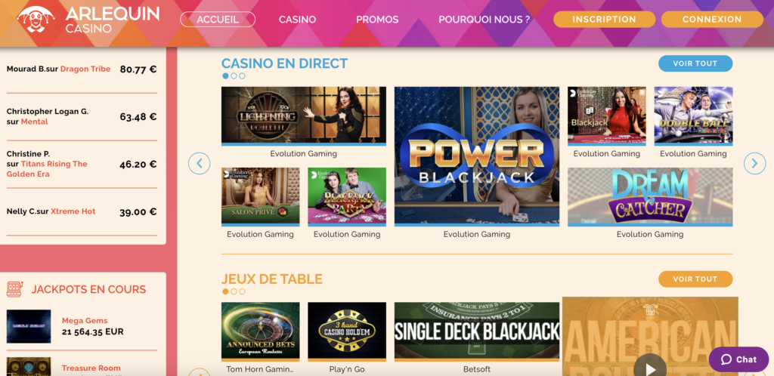Select third page dot of Casino en Direct
Viewport: 774px width, 376px height.
click(x=242, y=76)
